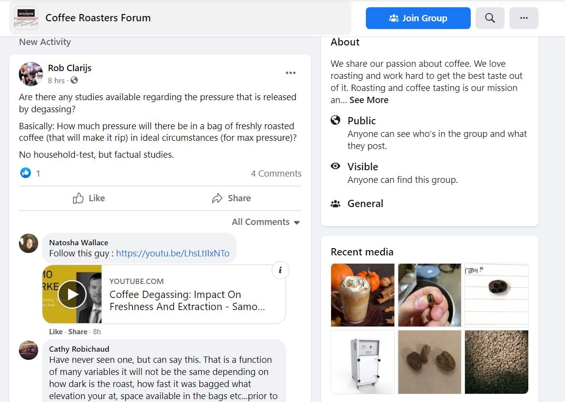Click the New Activity feed label
This screenshot has height=402, width=565.
pos(44,42)
